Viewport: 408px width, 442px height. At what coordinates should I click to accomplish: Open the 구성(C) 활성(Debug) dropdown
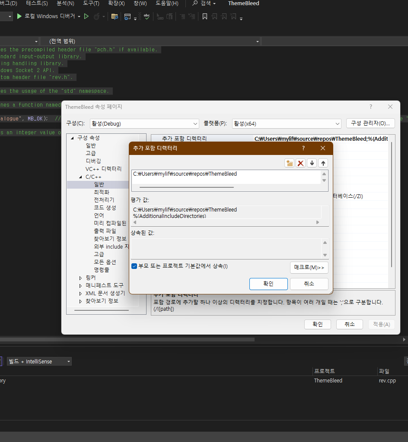(x=144, y=123)
